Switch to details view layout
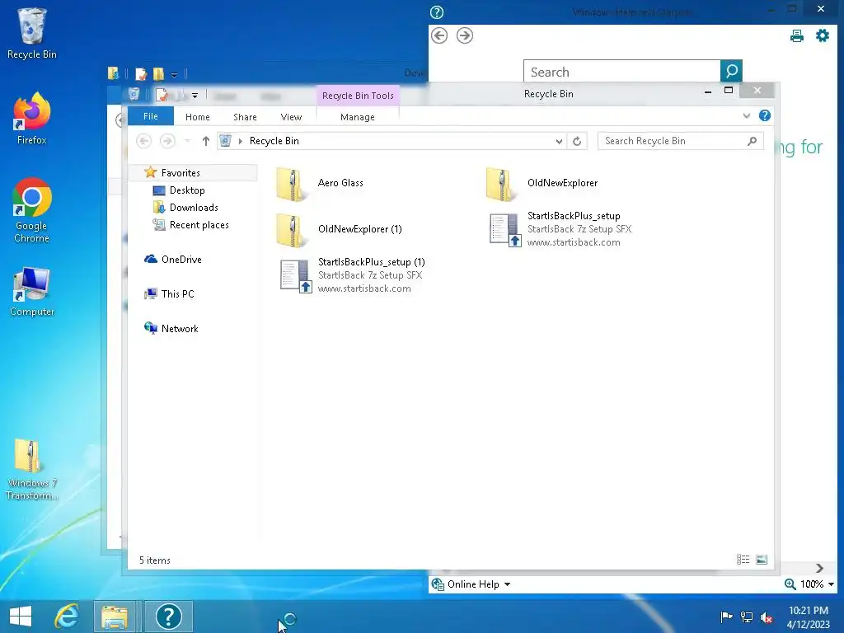 (743, 560)
